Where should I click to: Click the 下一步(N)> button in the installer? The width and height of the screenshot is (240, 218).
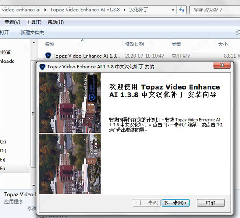point(176,203)
